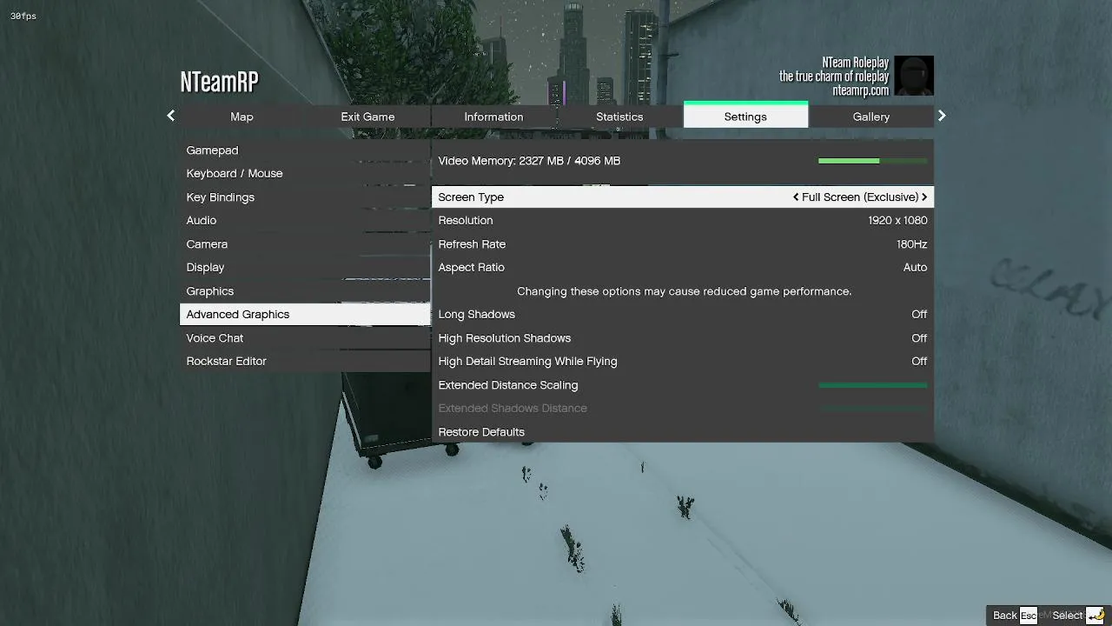
Task: Click the right arrow beside the Gallery tab
Action: tap(942, 116)
